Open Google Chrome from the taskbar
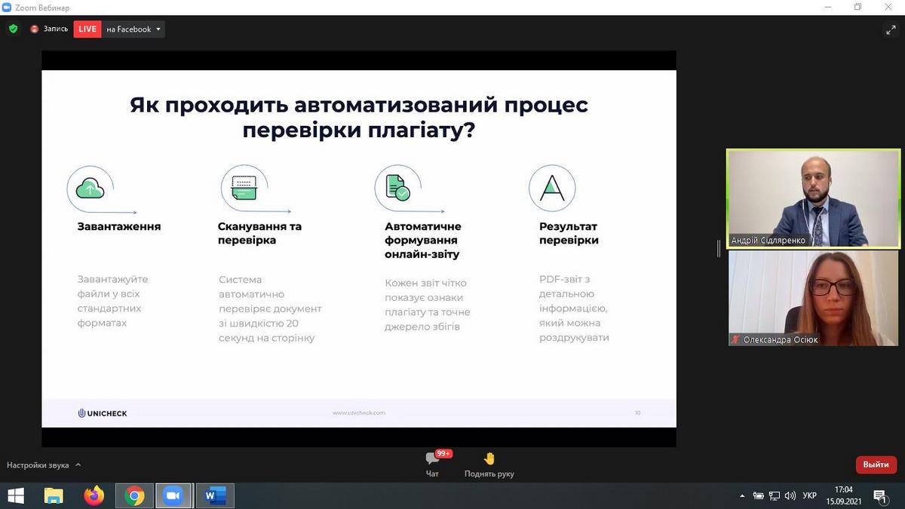This screenshot has width=905, height=509. click(135, 495)
